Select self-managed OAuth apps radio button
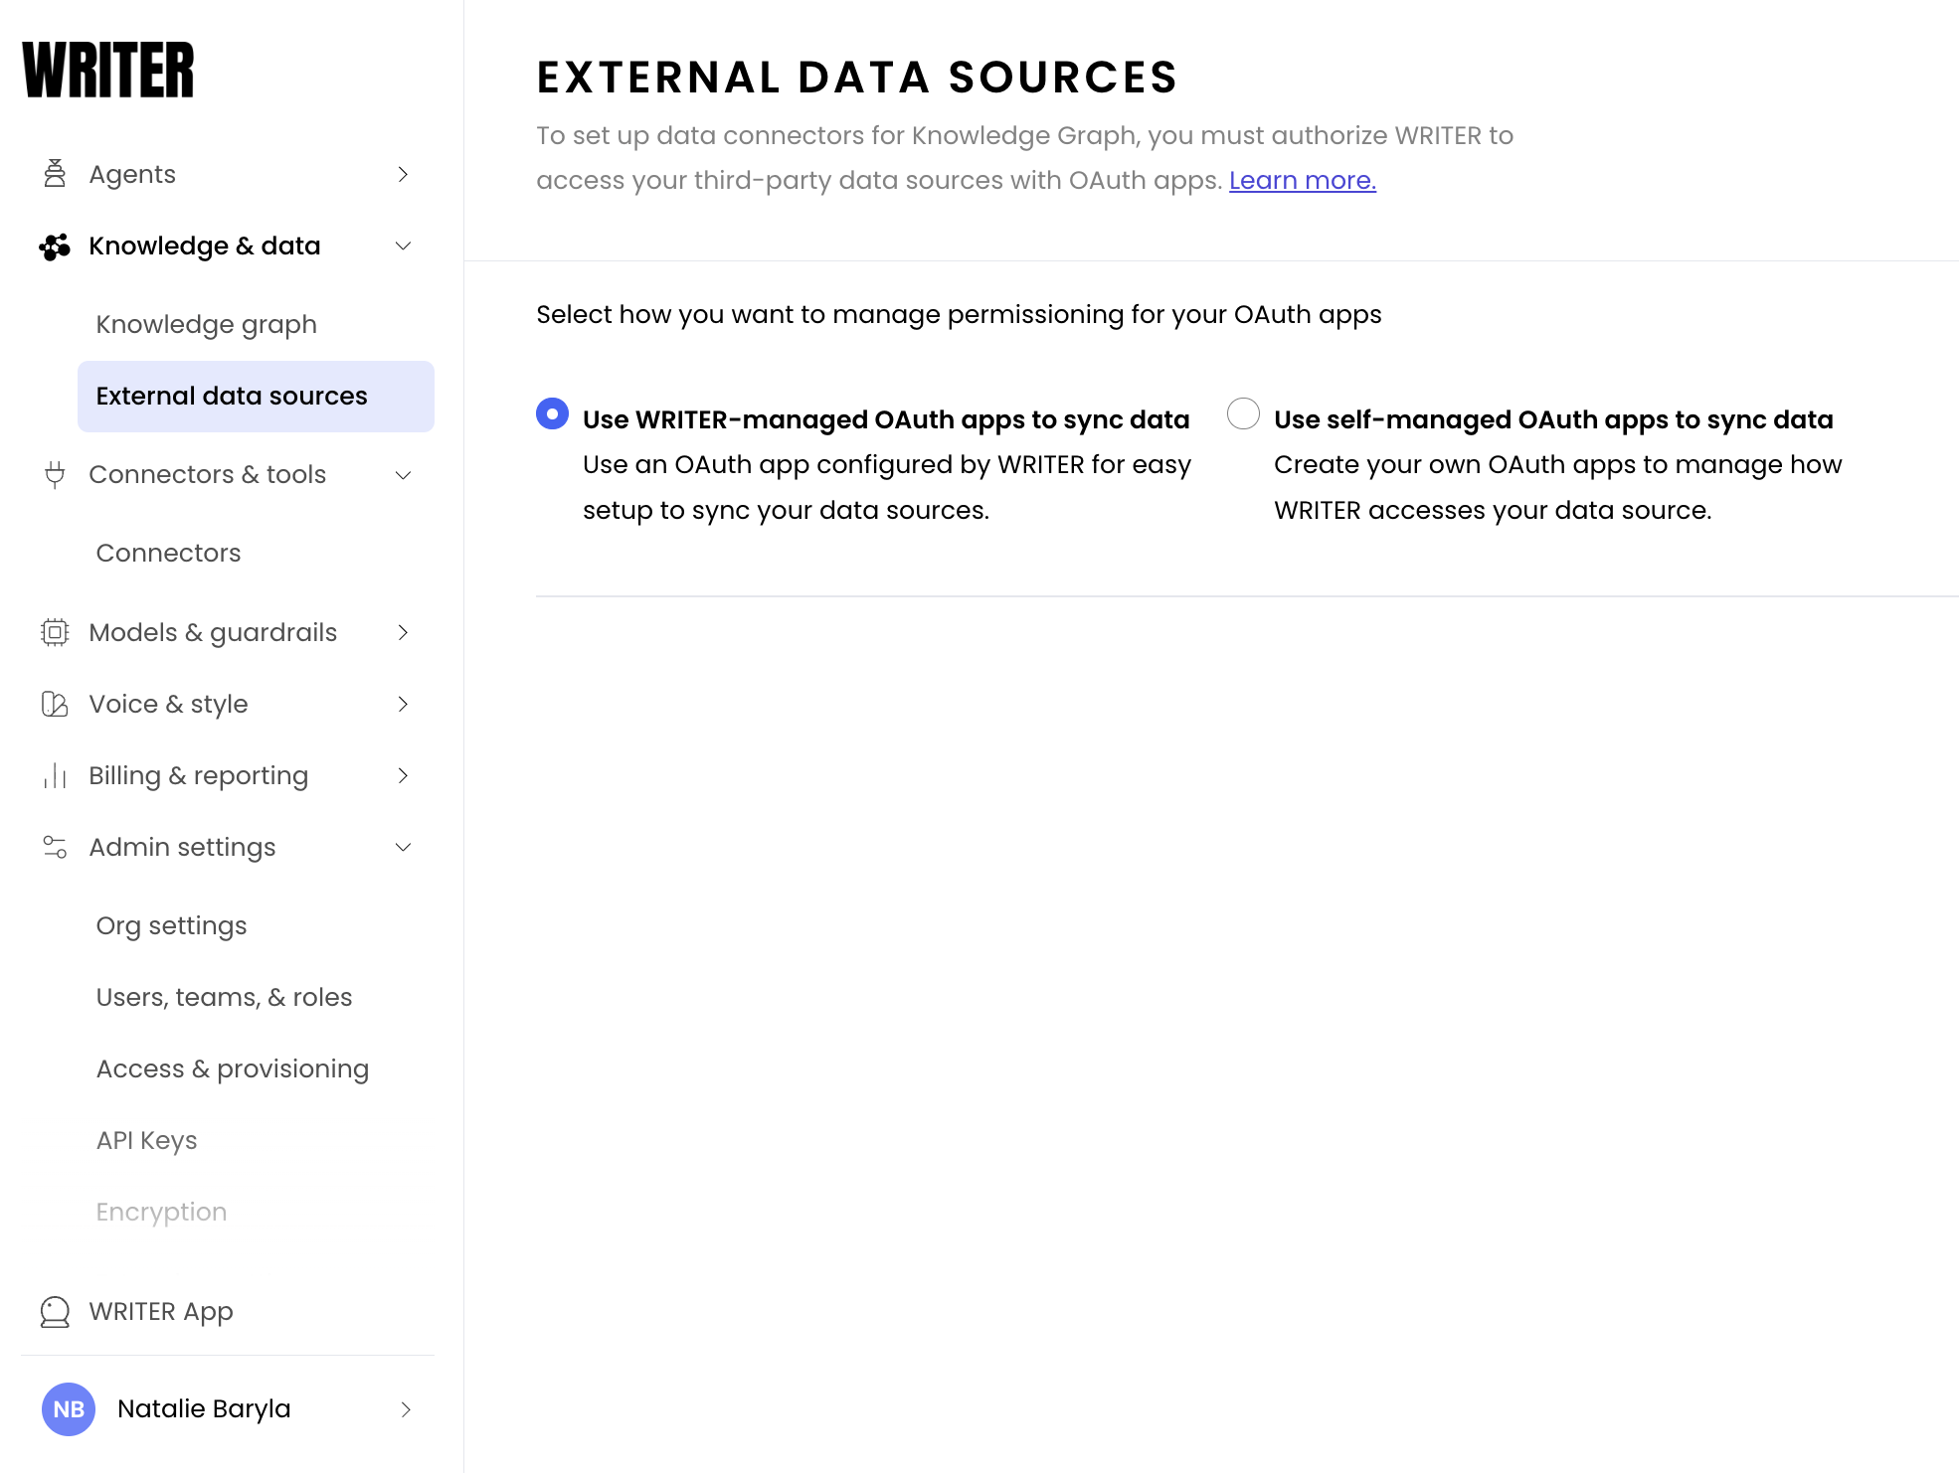Image resolution: width=1959 pixels, height=1473 pixels. click(x=1243, y=413)
